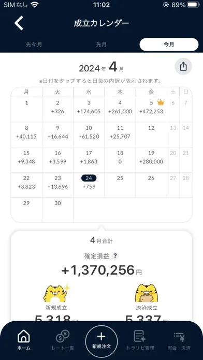
Task: Select April 24 highlighted date
Action: [x=89, y=185]
